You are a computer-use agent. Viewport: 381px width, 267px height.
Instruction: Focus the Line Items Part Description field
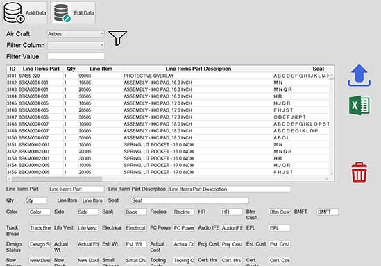click(230, 189)
